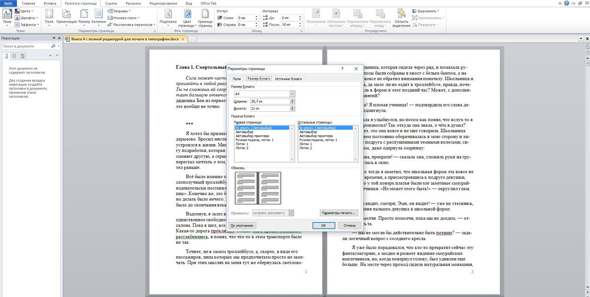Click the Слева indent stepper arrows
Screen dimensions: 590x297
pos(255,17)
